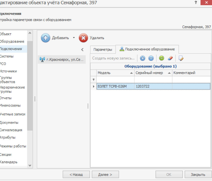Viewport: 212px width, 181px height.
Task: Click the eraser icon in equipment toolbar
Action: pyautogui.click(x=170, y=58)
